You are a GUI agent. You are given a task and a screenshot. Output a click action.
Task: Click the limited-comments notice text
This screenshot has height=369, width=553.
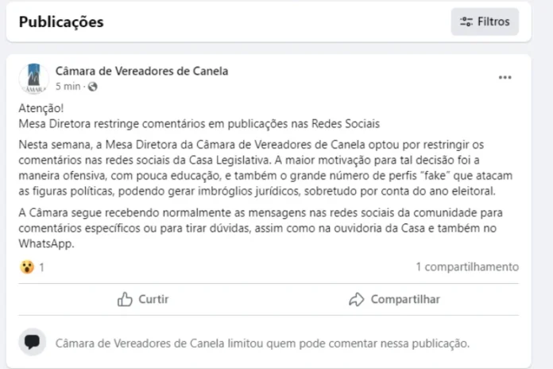pos(262,344)
